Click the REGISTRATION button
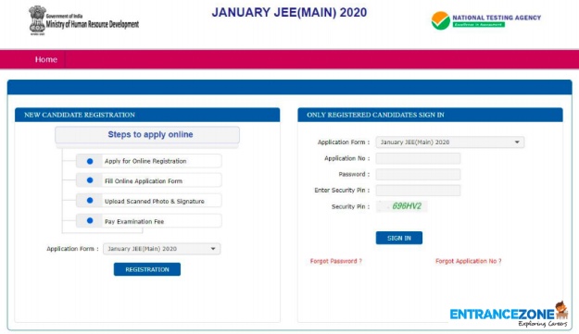 tap(147, 269)
